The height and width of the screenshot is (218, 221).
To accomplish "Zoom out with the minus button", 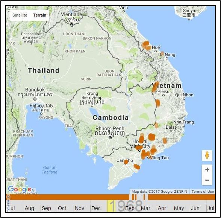I will pos(207,180).
